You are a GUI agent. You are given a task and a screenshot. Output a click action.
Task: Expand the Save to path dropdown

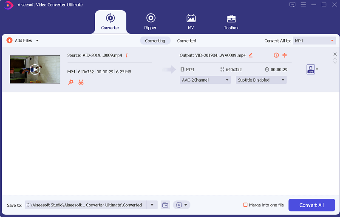tap(152, 205)
